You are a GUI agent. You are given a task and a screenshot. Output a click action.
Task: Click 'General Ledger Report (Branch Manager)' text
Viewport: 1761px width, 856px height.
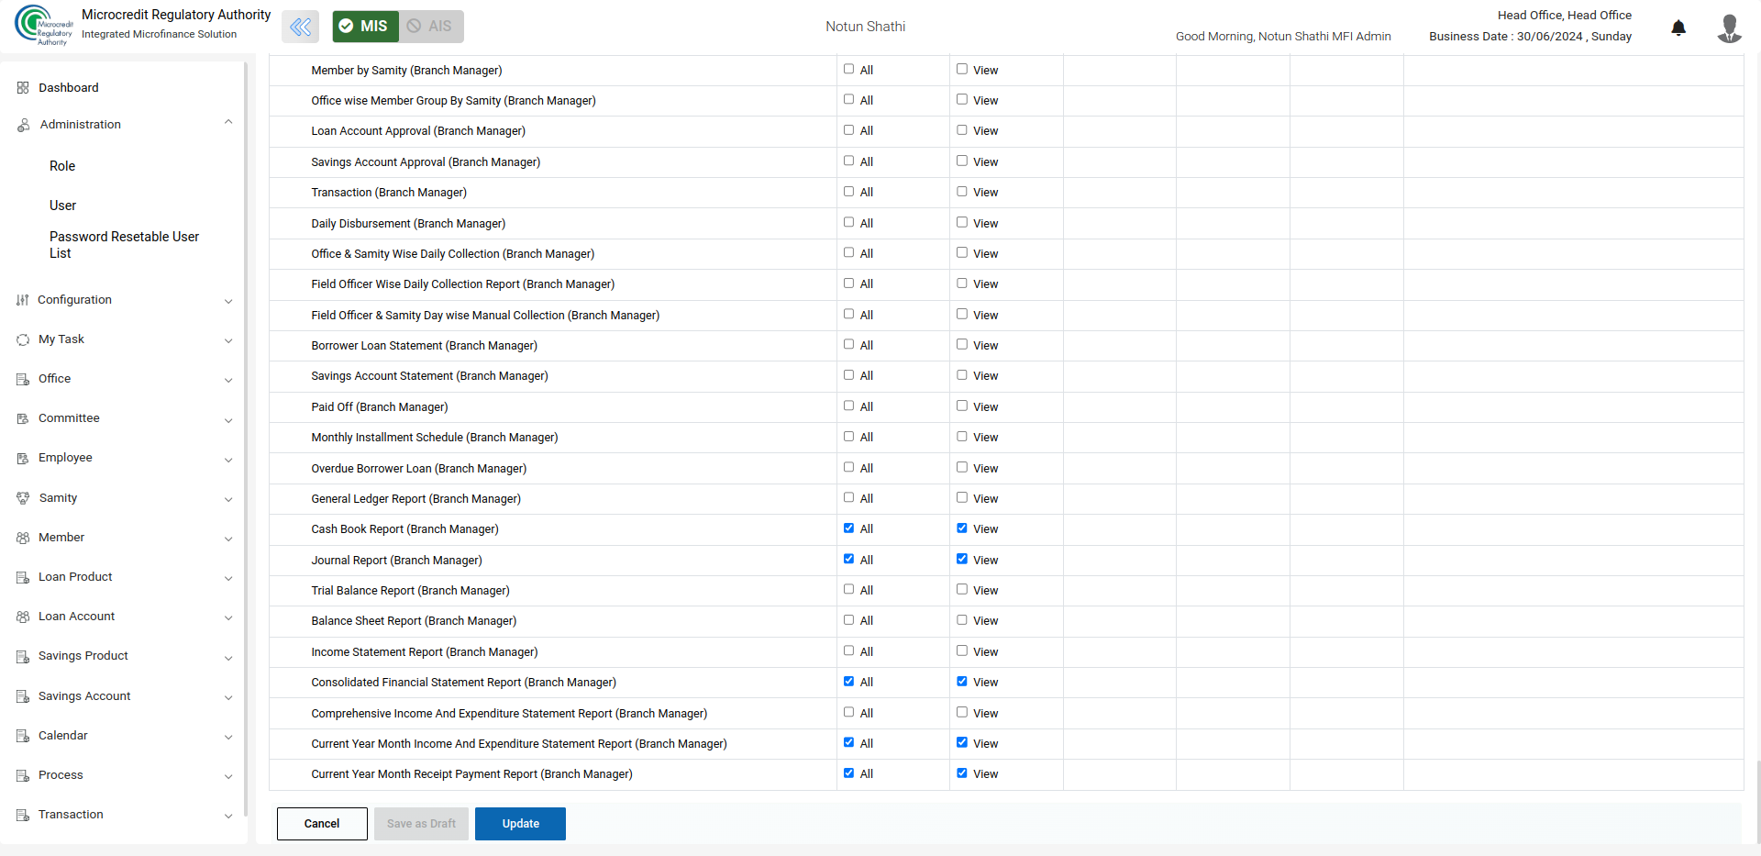tap(415, 499)
